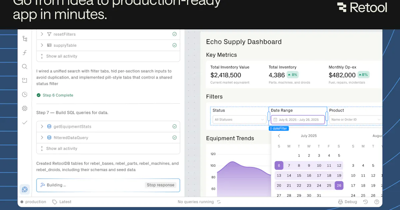The image size is (400, 210).
Task: Expand the getEquipmentStats row
Action: click(42, 126)
